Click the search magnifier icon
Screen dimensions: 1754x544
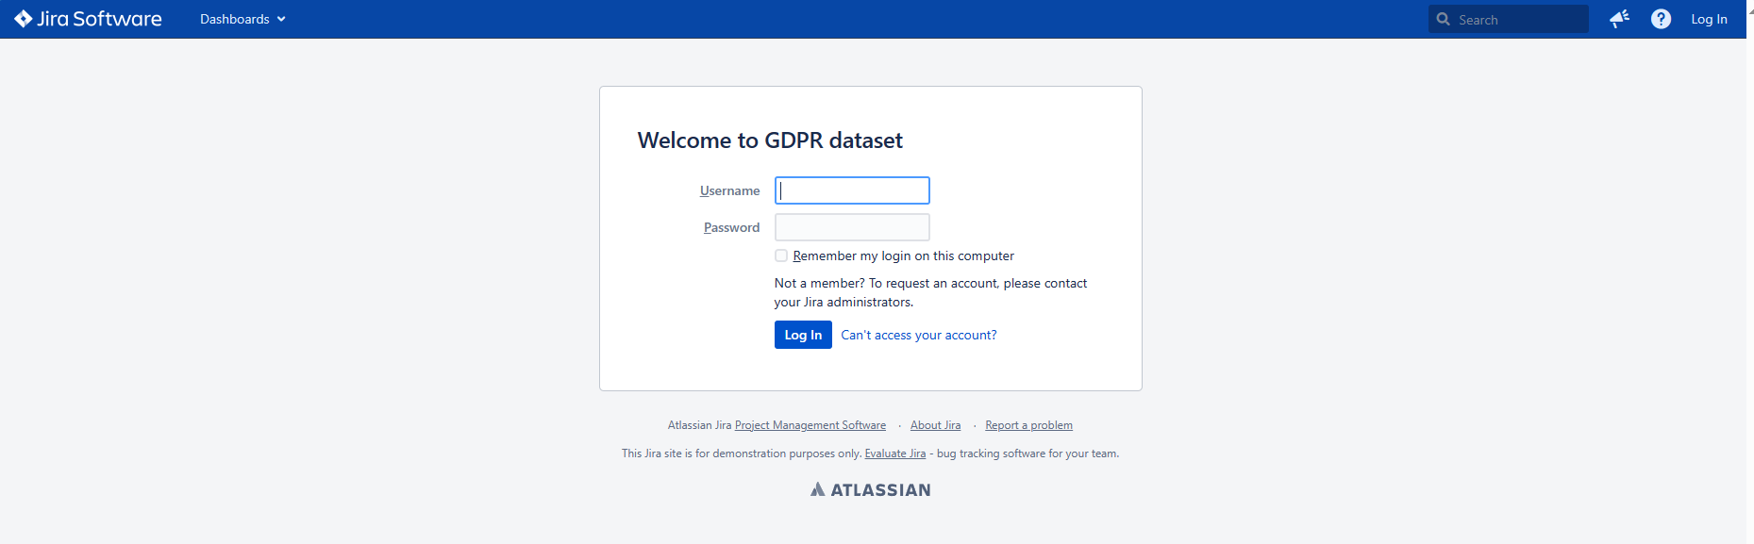point(1443,18)
